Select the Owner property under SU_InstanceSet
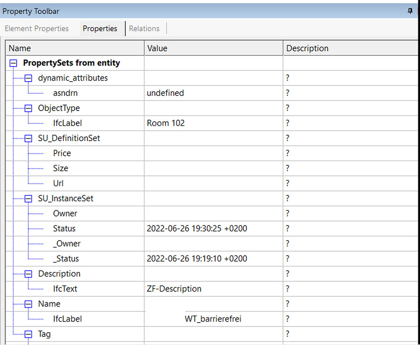The width and height of the screenshot is (420, 345). [x=65, y=213]
